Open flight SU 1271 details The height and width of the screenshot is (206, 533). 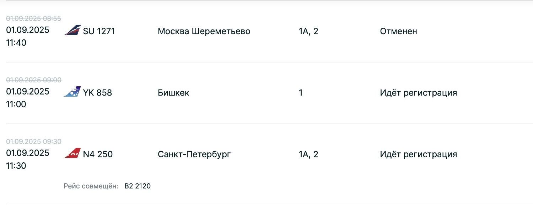point(99,31)
